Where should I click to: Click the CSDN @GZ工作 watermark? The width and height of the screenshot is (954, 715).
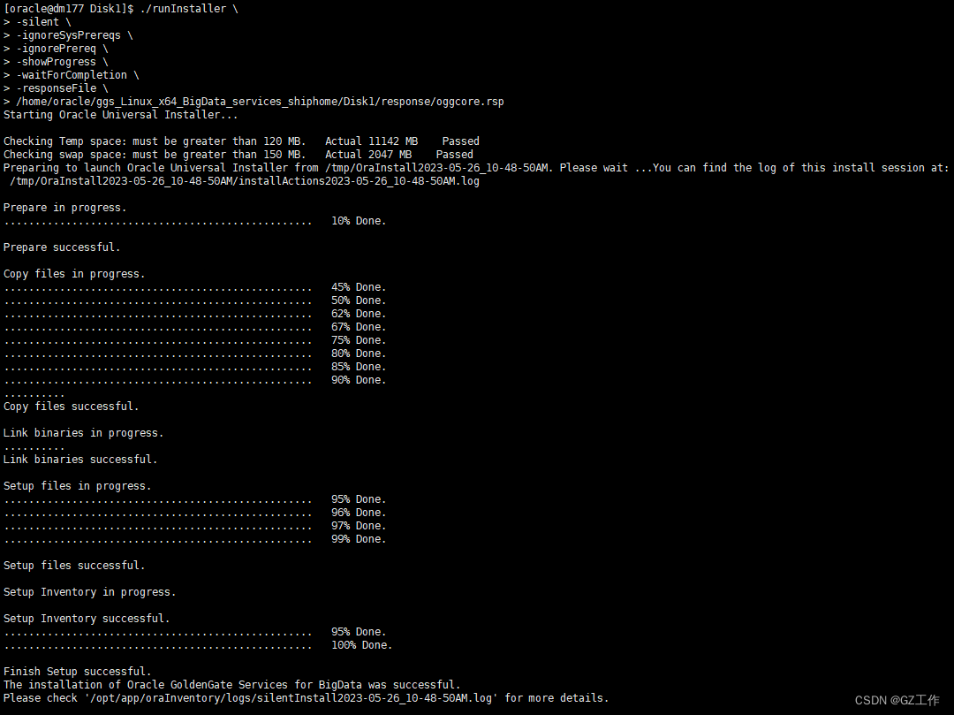pyautogui.click(x=897, y=698)
